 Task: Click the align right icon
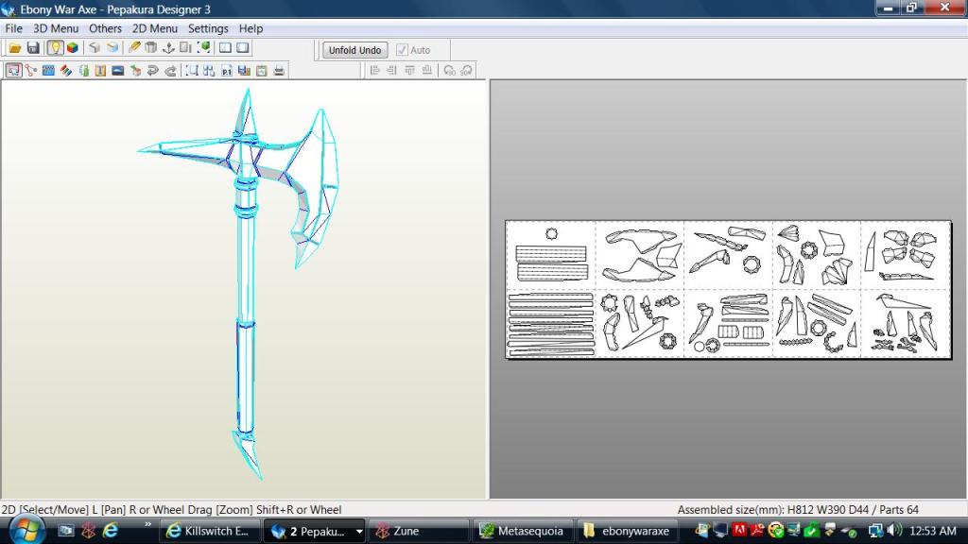click(392, 71)
